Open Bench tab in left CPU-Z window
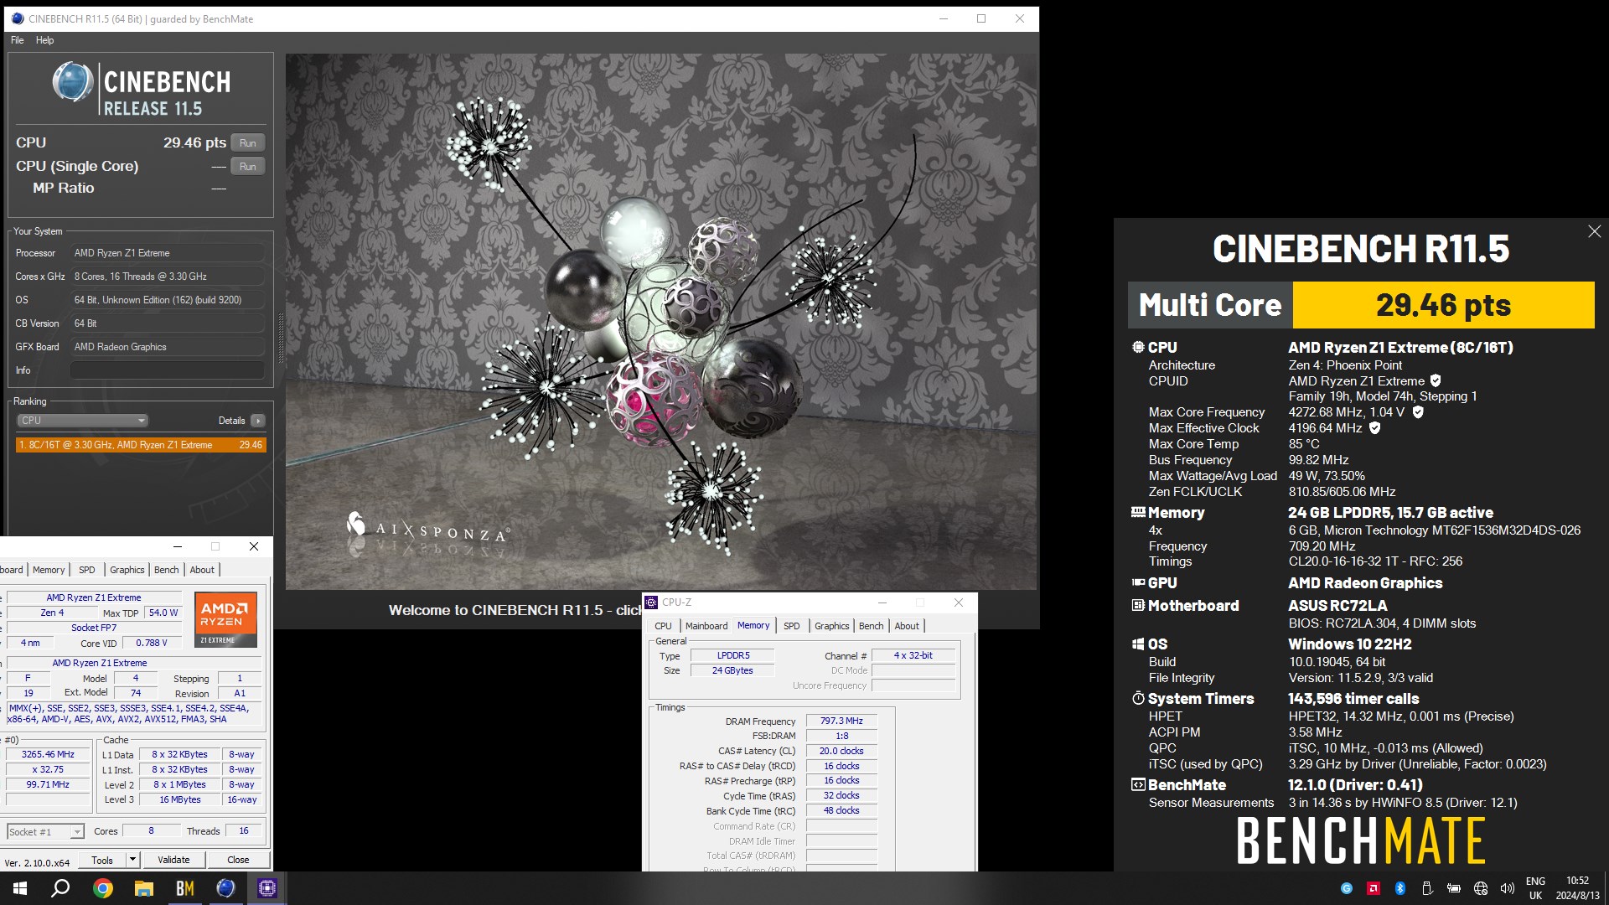 pos(166,570)
